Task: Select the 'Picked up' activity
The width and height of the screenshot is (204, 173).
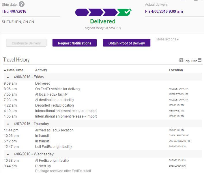Action: [43, 166]
